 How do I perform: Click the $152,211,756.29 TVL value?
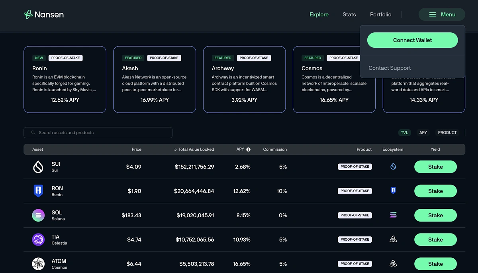194,167
